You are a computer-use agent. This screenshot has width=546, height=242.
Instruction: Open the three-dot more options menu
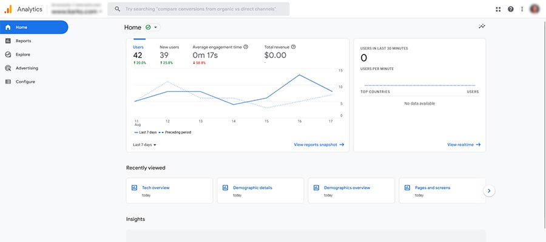click(522, 9)
